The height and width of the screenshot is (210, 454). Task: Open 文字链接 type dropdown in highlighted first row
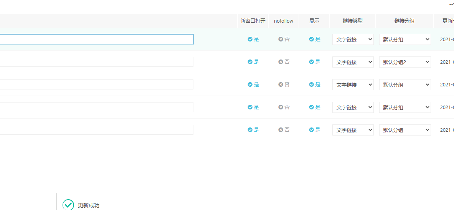[353, 40]
